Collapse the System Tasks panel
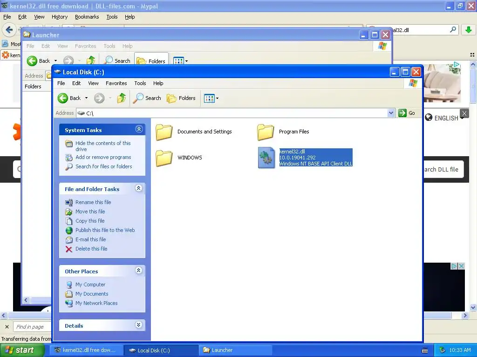 pos(139,129)
